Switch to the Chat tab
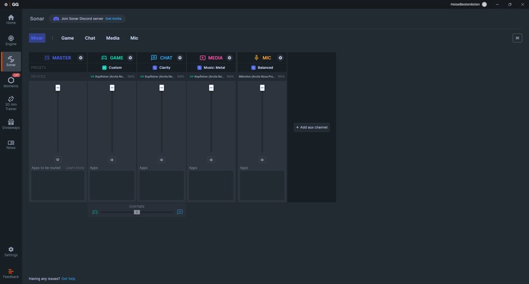 90,38
